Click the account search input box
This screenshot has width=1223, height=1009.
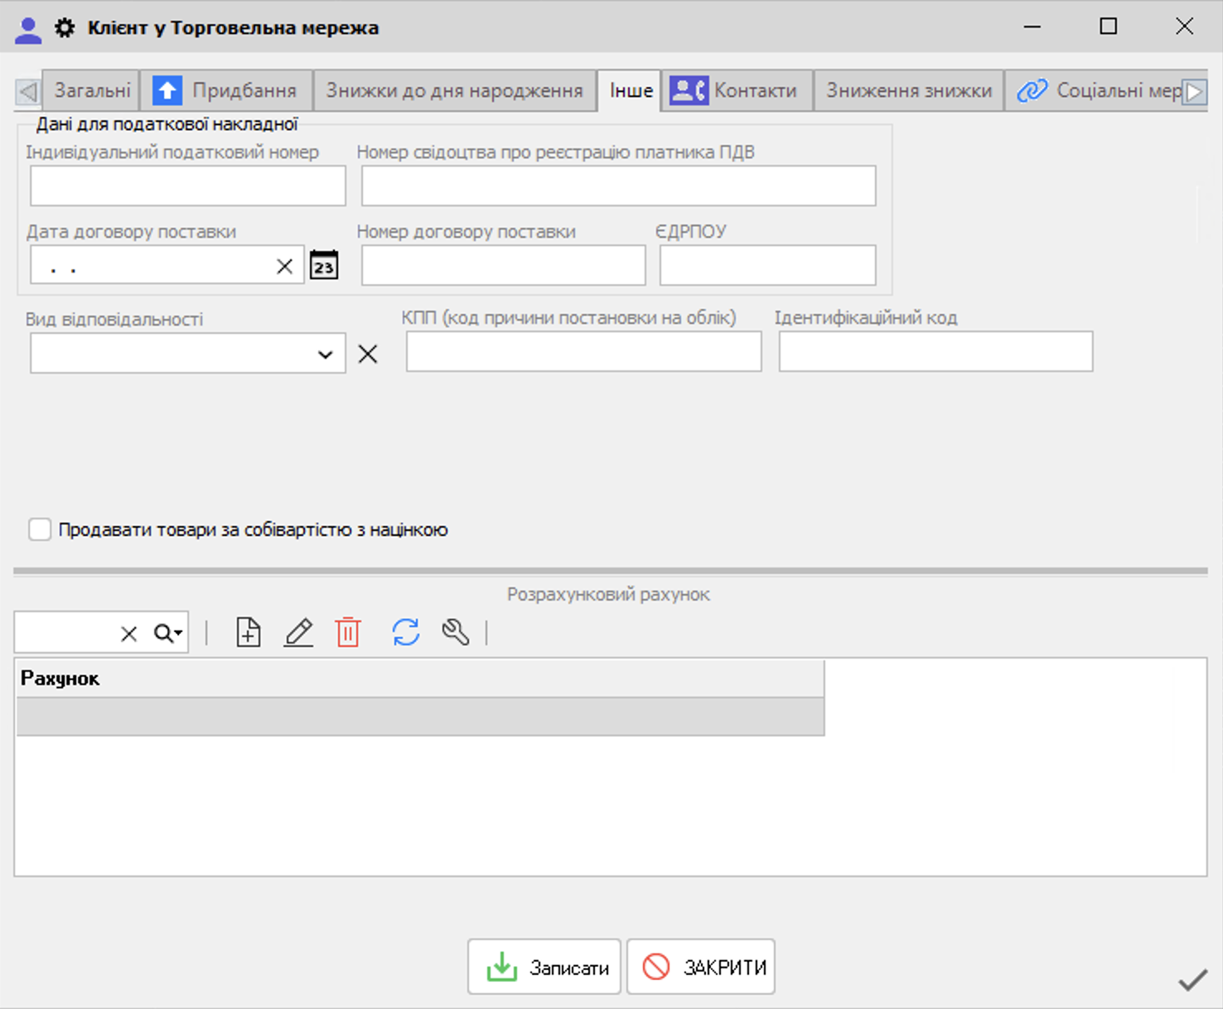(x=66, y=634)
